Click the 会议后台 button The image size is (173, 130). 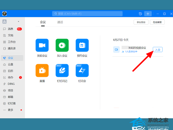[141, 22]
